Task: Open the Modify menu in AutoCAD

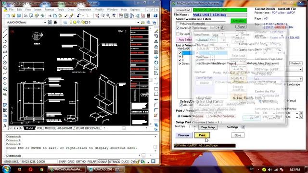Action: pyautogui.click(x=99, y=10)
